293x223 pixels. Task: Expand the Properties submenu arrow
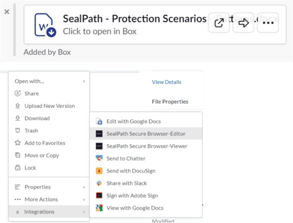pos(84,187)
